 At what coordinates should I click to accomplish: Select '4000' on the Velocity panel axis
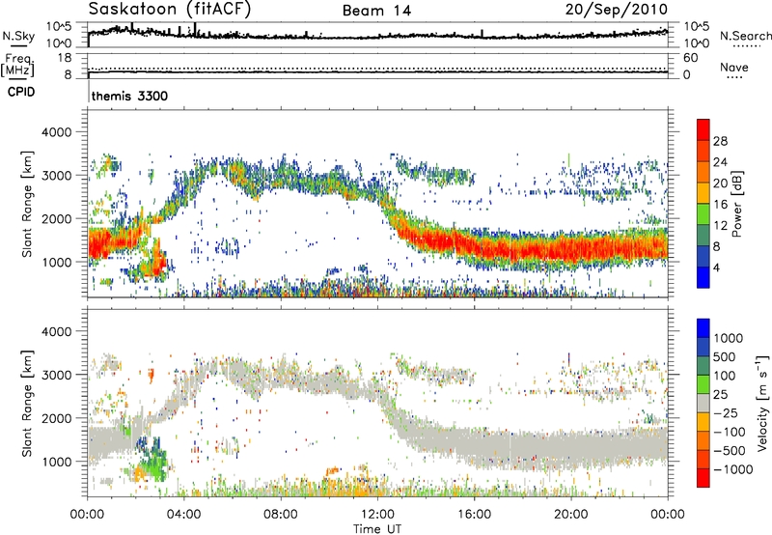click(x=56, y=331)
